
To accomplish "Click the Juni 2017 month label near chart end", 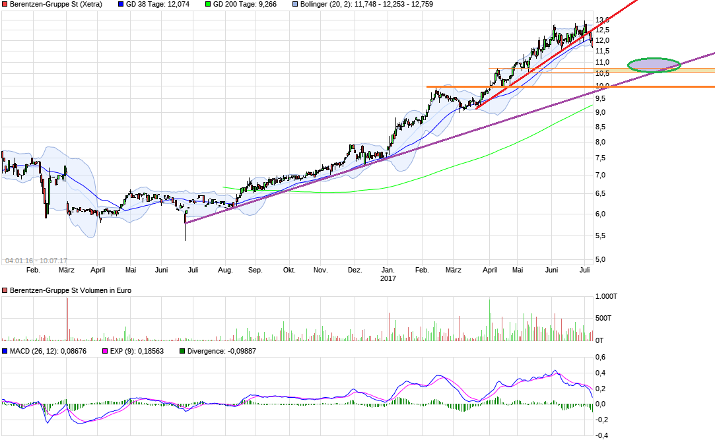I will (x=553, y=270).
